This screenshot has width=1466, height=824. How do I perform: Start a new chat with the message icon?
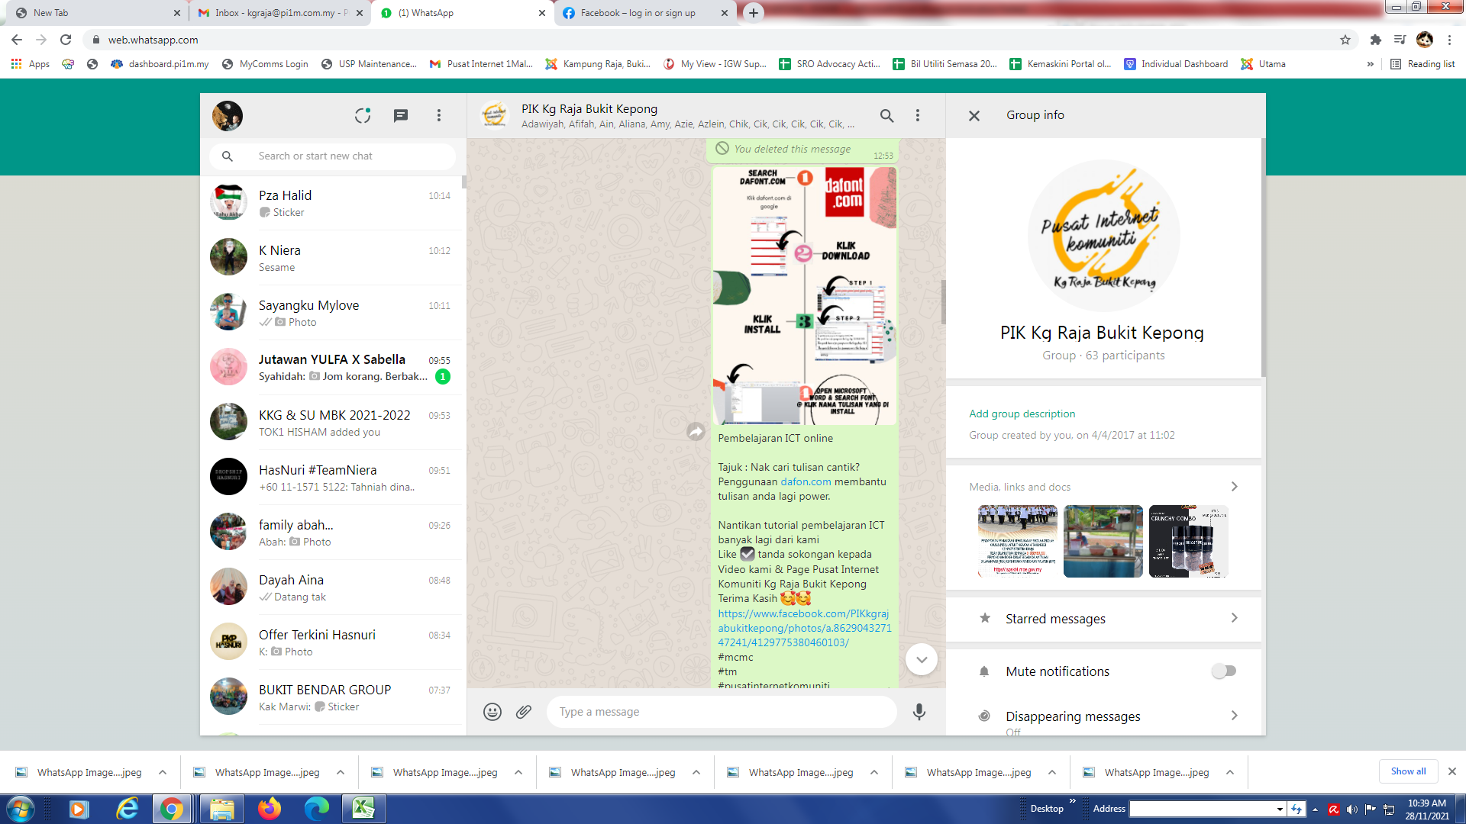[x=400, y=115]
